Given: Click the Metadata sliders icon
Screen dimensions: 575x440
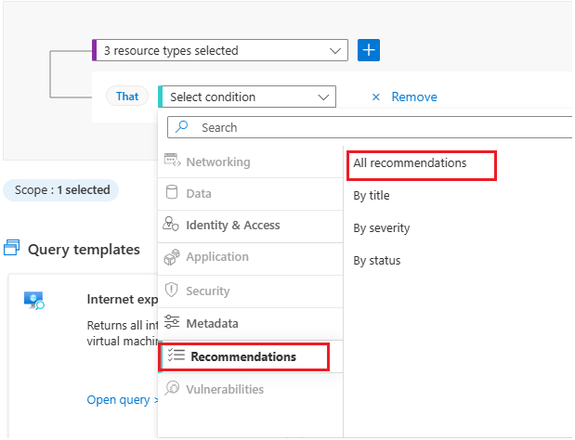Looking at the screenshot, I should click(x=171, y=323).
